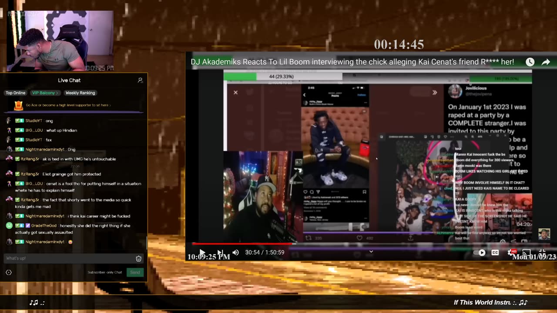Click the X close icon in tweet viewer
This screenshot has height=313, width=557.
tap(235, 92)
